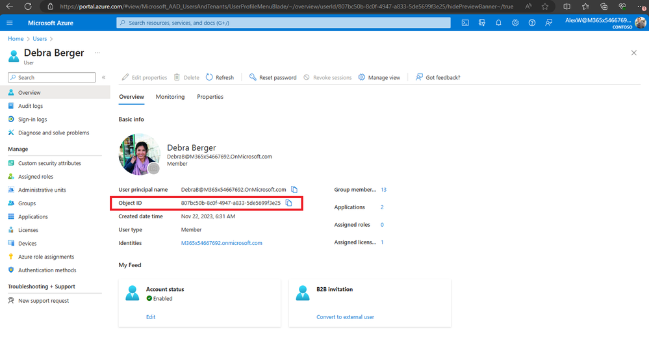Add this page to browser favorites star
The image size is (649, 347).
click(x=544, y=6)
